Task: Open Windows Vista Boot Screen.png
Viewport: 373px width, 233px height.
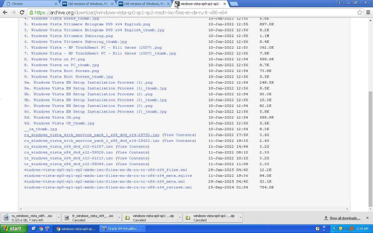Action: pyautogui.click(x=61, y=71)
